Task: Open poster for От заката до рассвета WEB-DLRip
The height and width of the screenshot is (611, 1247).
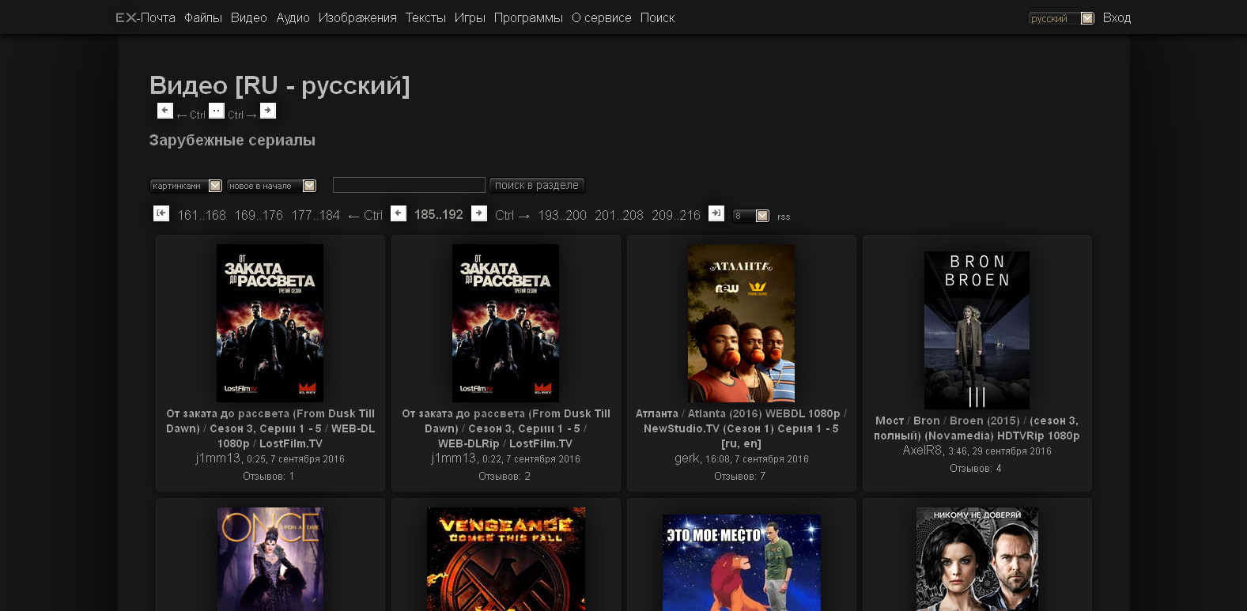Action: 505,322
